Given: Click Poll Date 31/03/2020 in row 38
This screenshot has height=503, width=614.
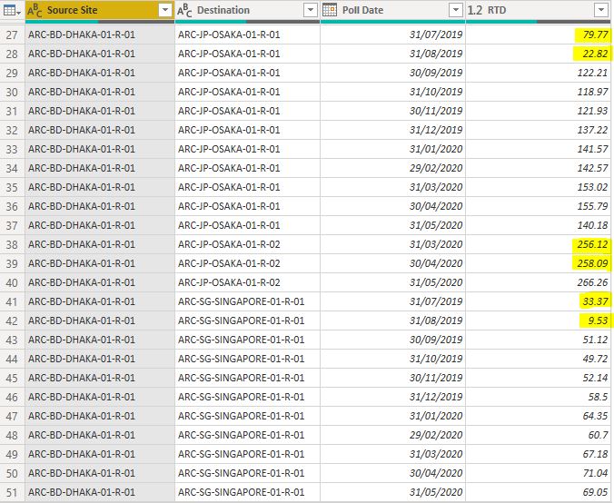Looking at the screenshot, I should (x=436, y=244).
